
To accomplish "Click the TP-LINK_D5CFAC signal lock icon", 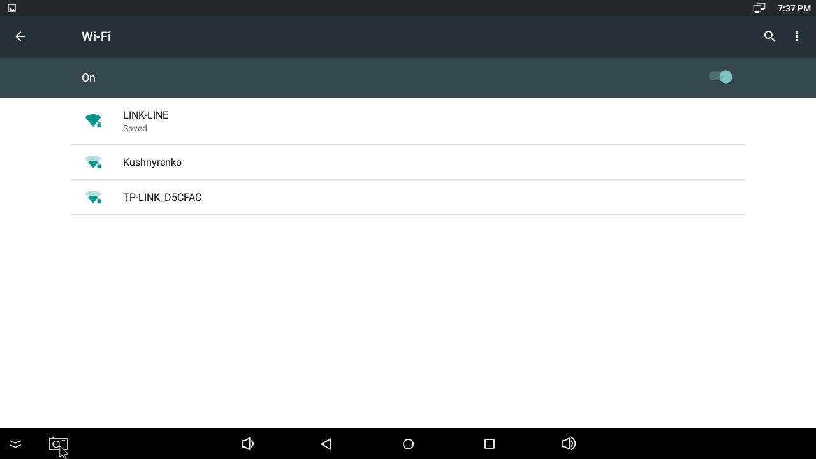I will point(93,197).
